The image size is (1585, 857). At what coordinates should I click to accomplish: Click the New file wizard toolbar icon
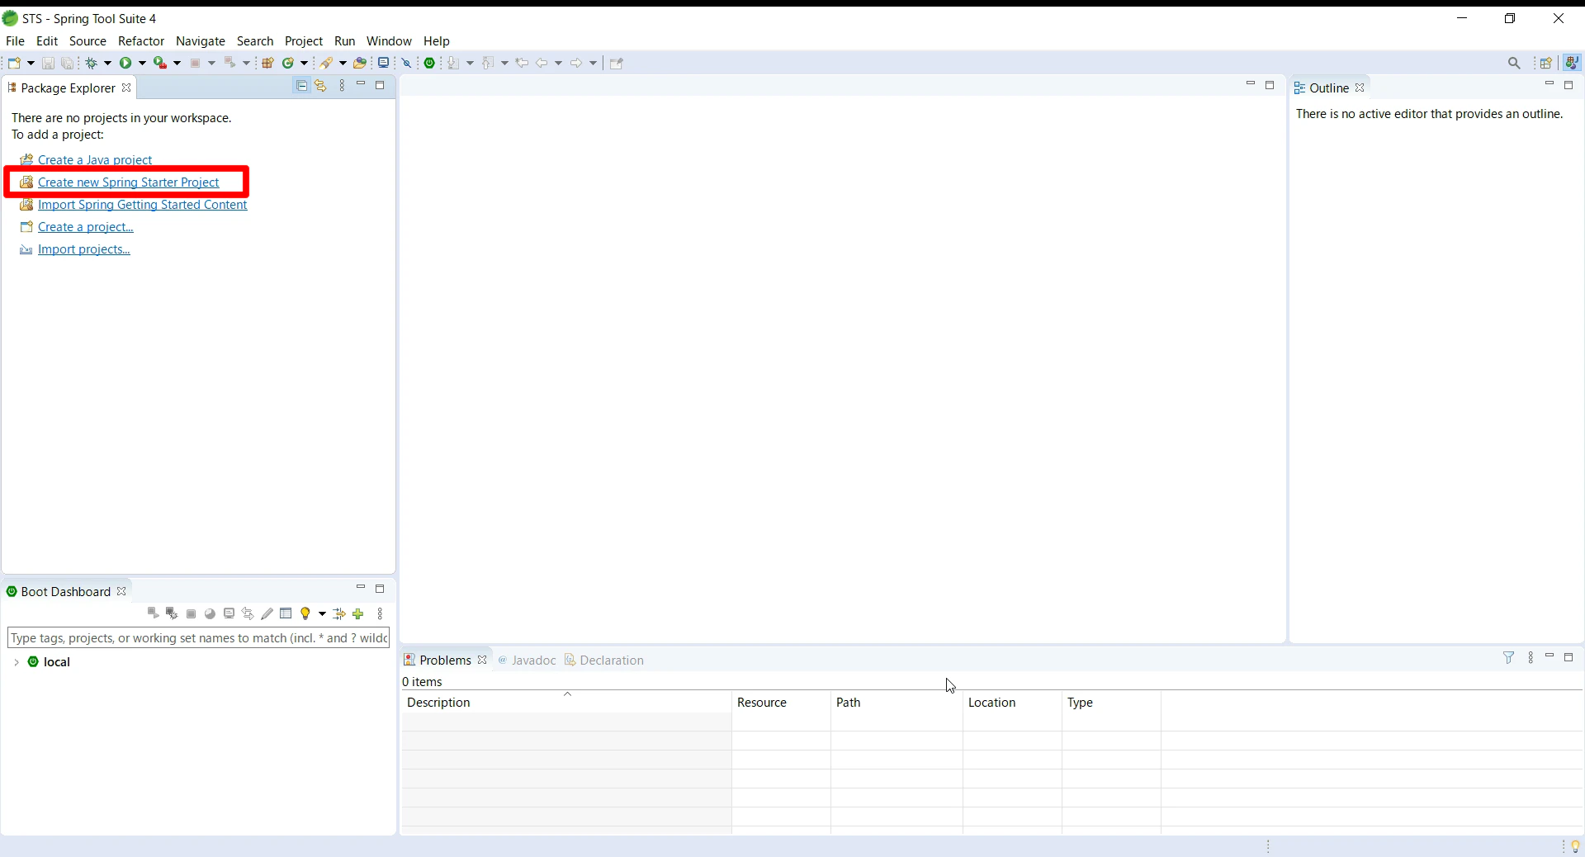pyautogui.click(x=14, y=63)
